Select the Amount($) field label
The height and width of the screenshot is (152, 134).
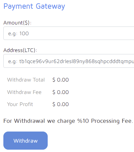click(17, 23)
